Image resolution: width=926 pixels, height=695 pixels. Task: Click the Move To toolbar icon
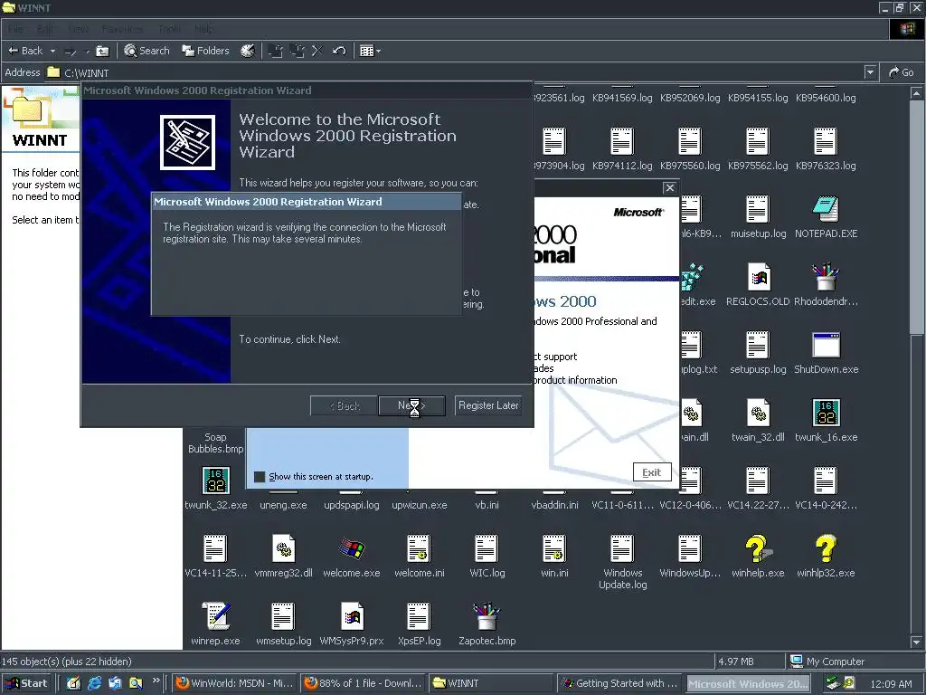pos(275,51)
